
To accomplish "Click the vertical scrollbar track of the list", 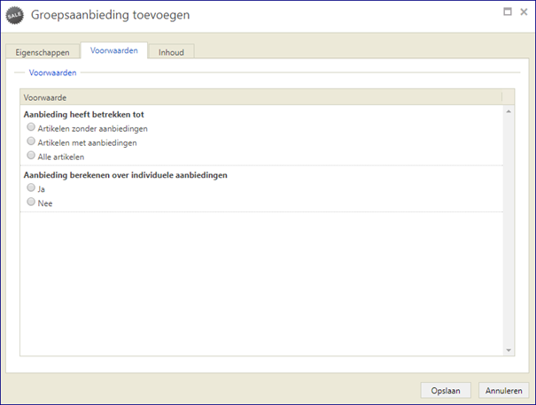I will click(x=509, y=231).
